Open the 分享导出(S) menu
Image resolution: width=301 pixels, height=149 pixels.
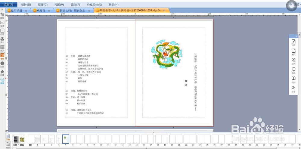[x=94, y=5]
